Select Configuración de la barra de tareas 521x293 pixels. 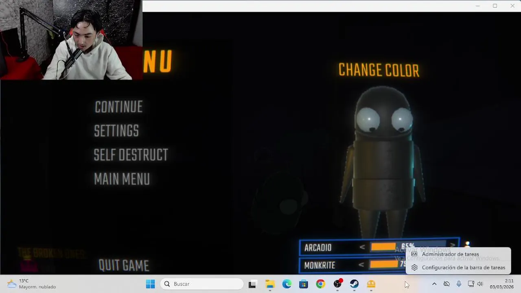coord(458,268)
